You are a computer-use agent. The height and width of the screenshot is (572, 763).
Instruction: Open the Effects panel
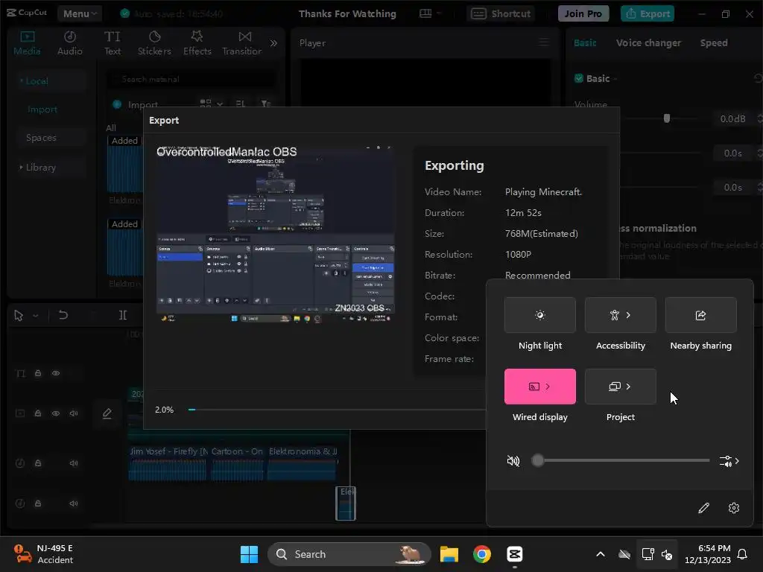pos(197,43)
